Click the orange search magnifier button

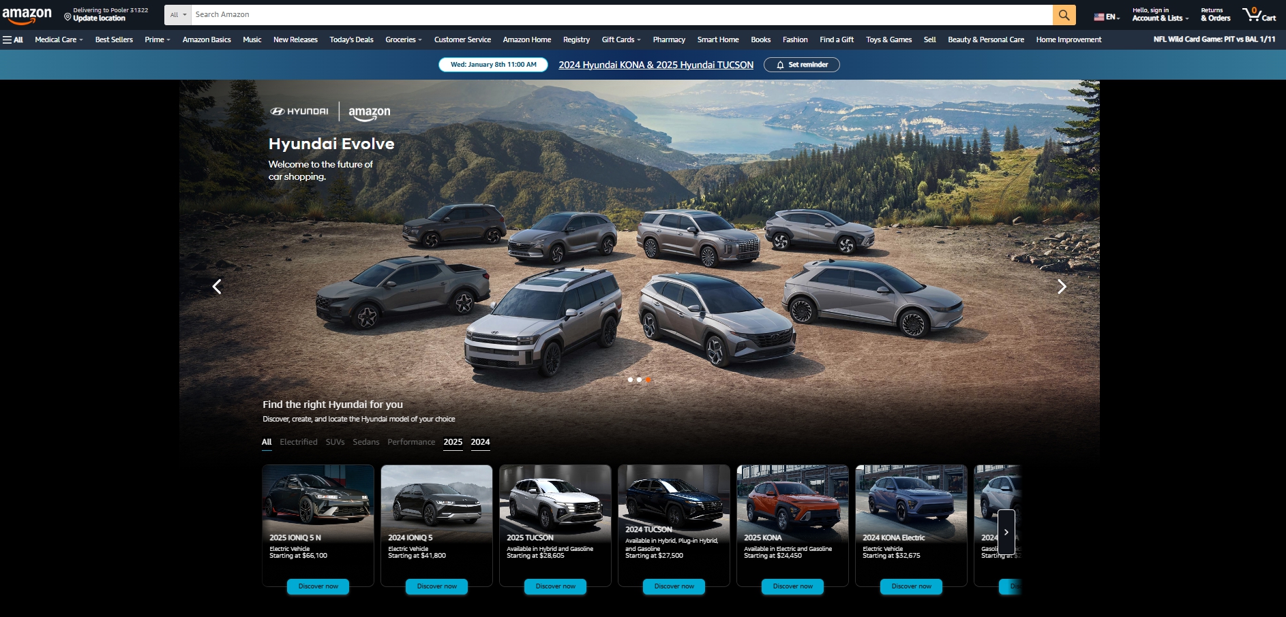(1064, 15)
